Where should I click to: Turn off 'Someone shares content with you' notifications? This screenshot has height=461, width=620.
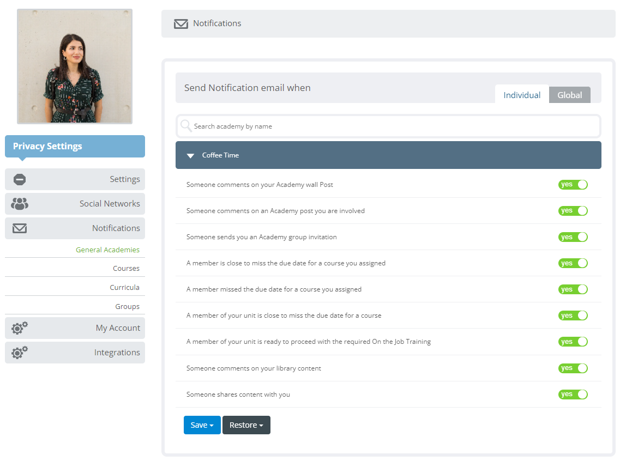pos(573,394)
